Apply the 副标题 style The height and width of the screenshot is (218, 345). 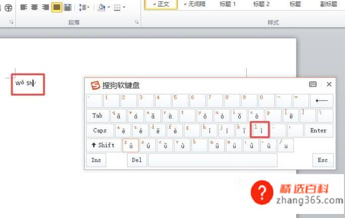pyautogui.click(x=328, y=4)
